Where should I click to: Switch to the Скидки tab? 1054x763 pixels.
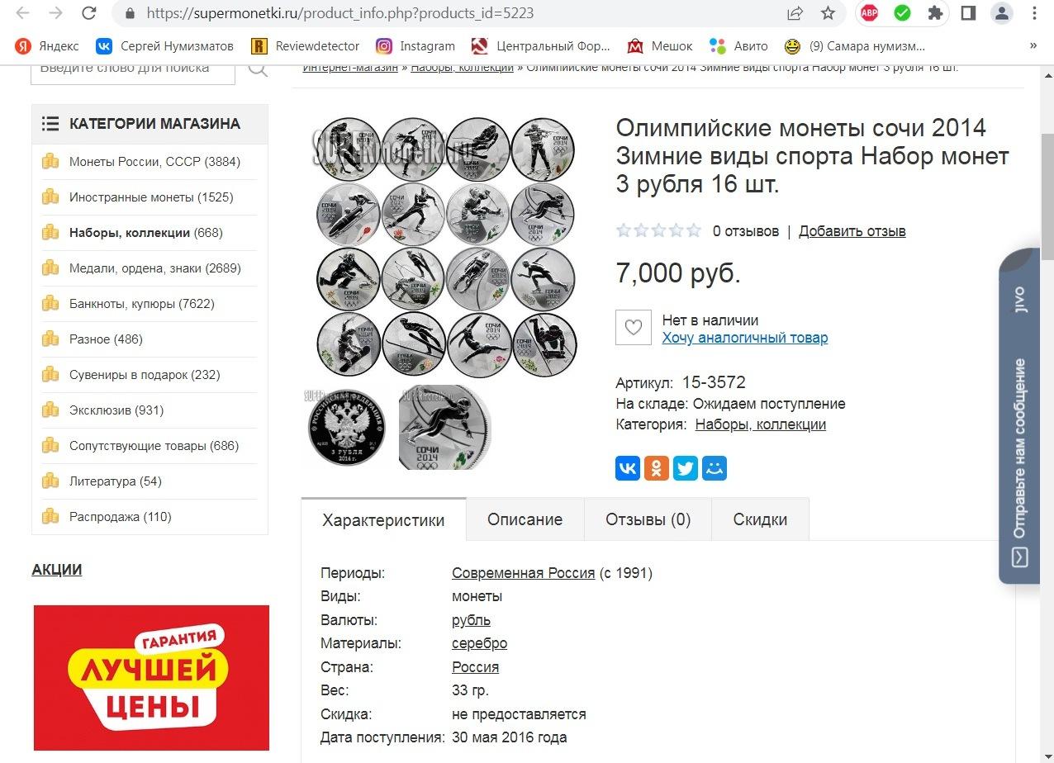760,519
